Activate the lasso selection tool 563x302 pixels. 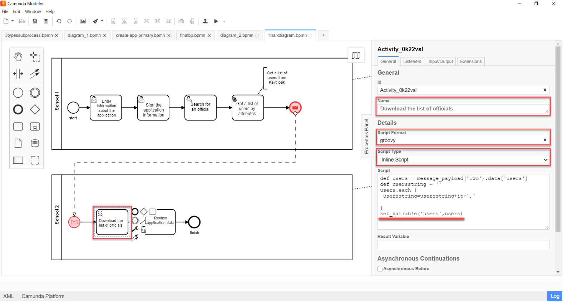pos(35,56)
